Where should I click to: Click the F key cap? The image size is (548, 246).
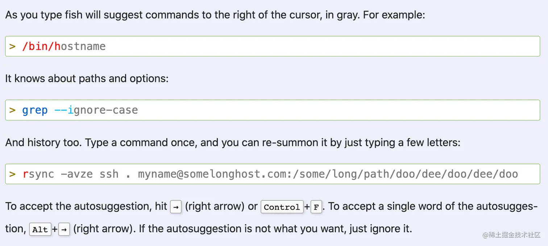[x=316, y=207]
